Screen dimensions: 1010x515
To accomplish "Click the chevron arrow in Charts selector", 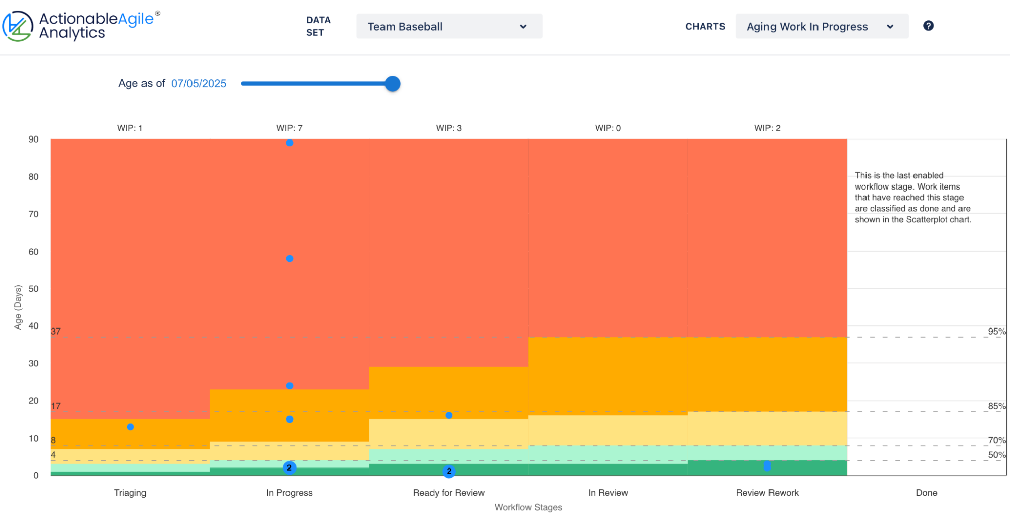I will (890, 27).
